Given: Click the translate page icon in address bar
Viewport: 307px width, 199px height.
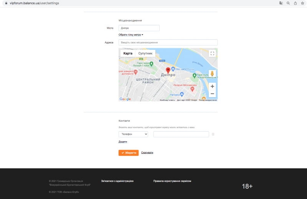Looking at the screenshot, I should click(281, 3).
